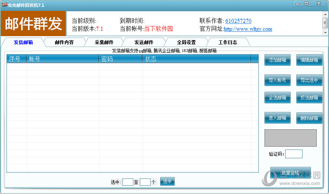Go to the 采集邮件 tab
The image size is (329, 194).
click(104, 42)
